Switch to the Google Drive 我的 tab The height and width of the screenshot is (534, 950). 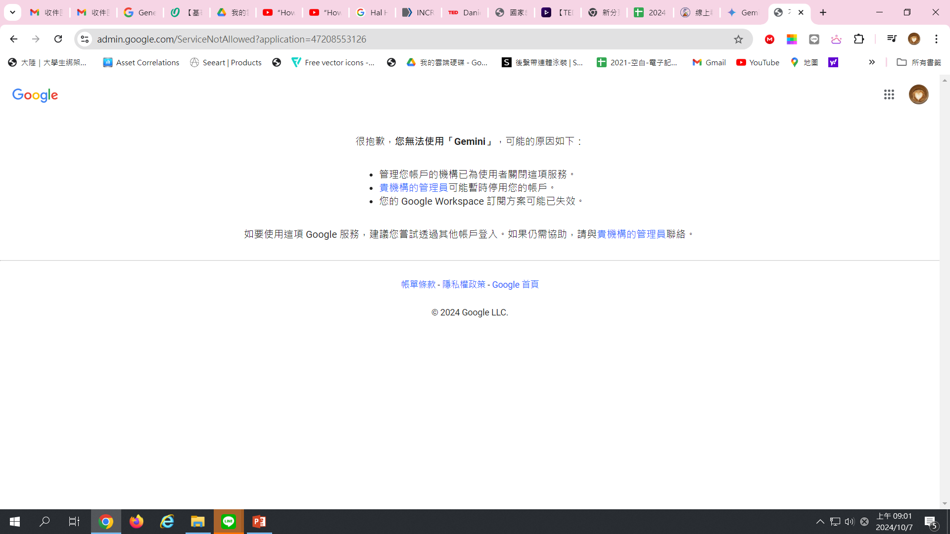(x=233, y=12)
